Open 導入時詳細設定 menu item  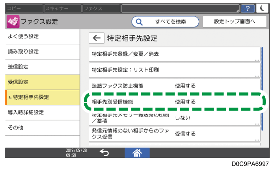click(x=42, y=112)
